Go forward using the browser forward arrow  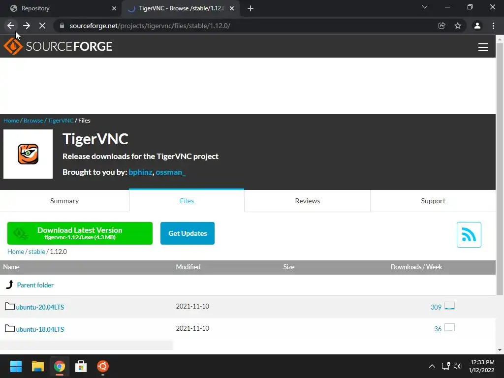pyautogui.click(x=27, y=26)
